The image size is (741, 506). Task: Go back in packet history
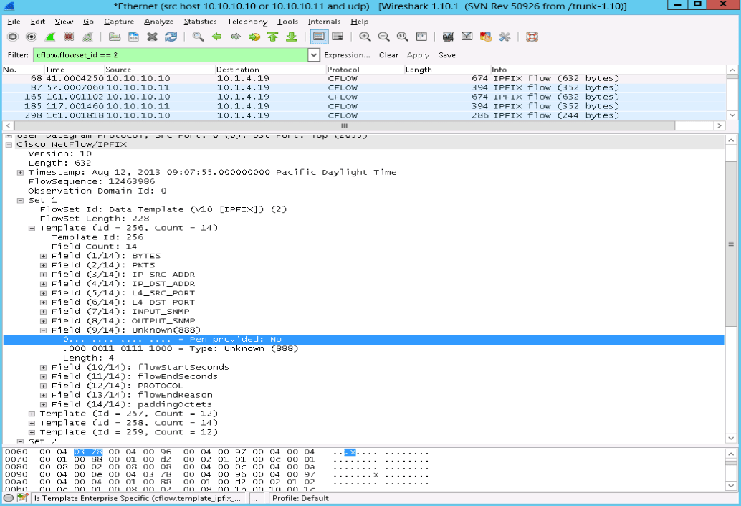coord(217,37)
